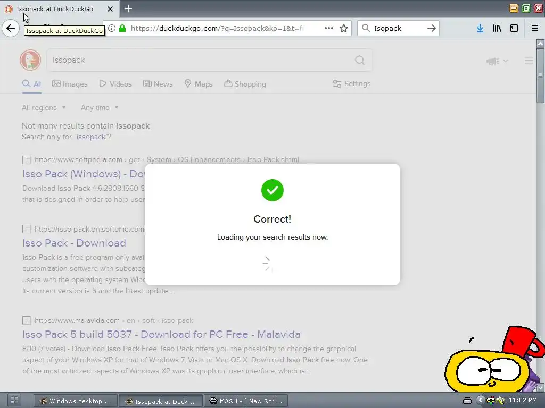
Task: Open the page actions three-dot menu
Action: pyautogui.click(x=329, y=28)
